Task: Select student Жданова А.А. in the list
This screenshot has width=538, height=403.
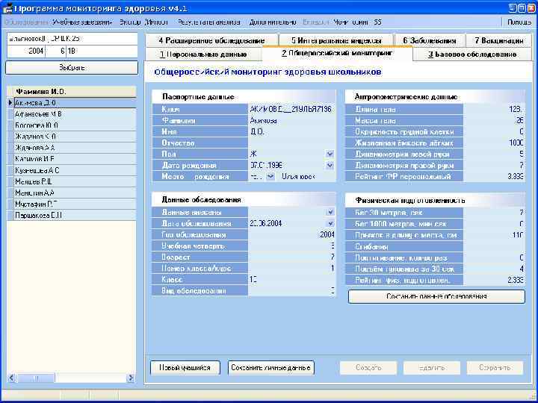Action: 75,148
